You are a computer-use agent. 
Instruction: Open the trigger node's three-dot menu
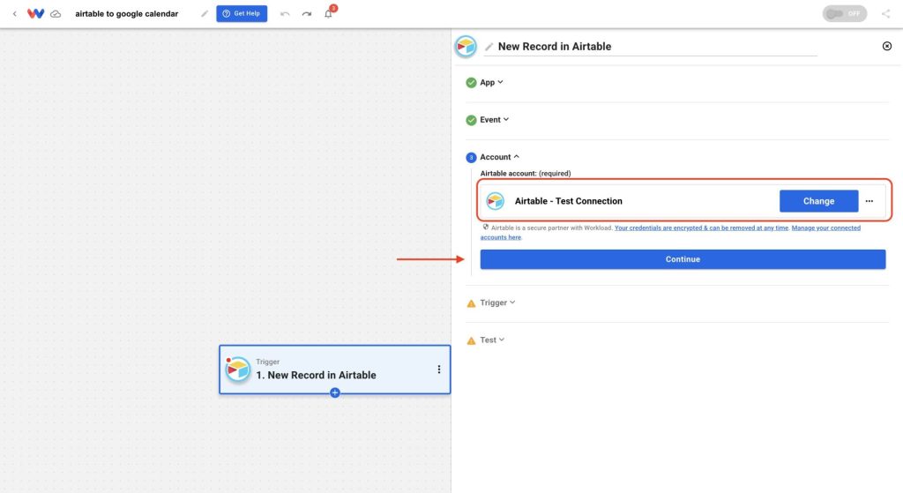439,370
